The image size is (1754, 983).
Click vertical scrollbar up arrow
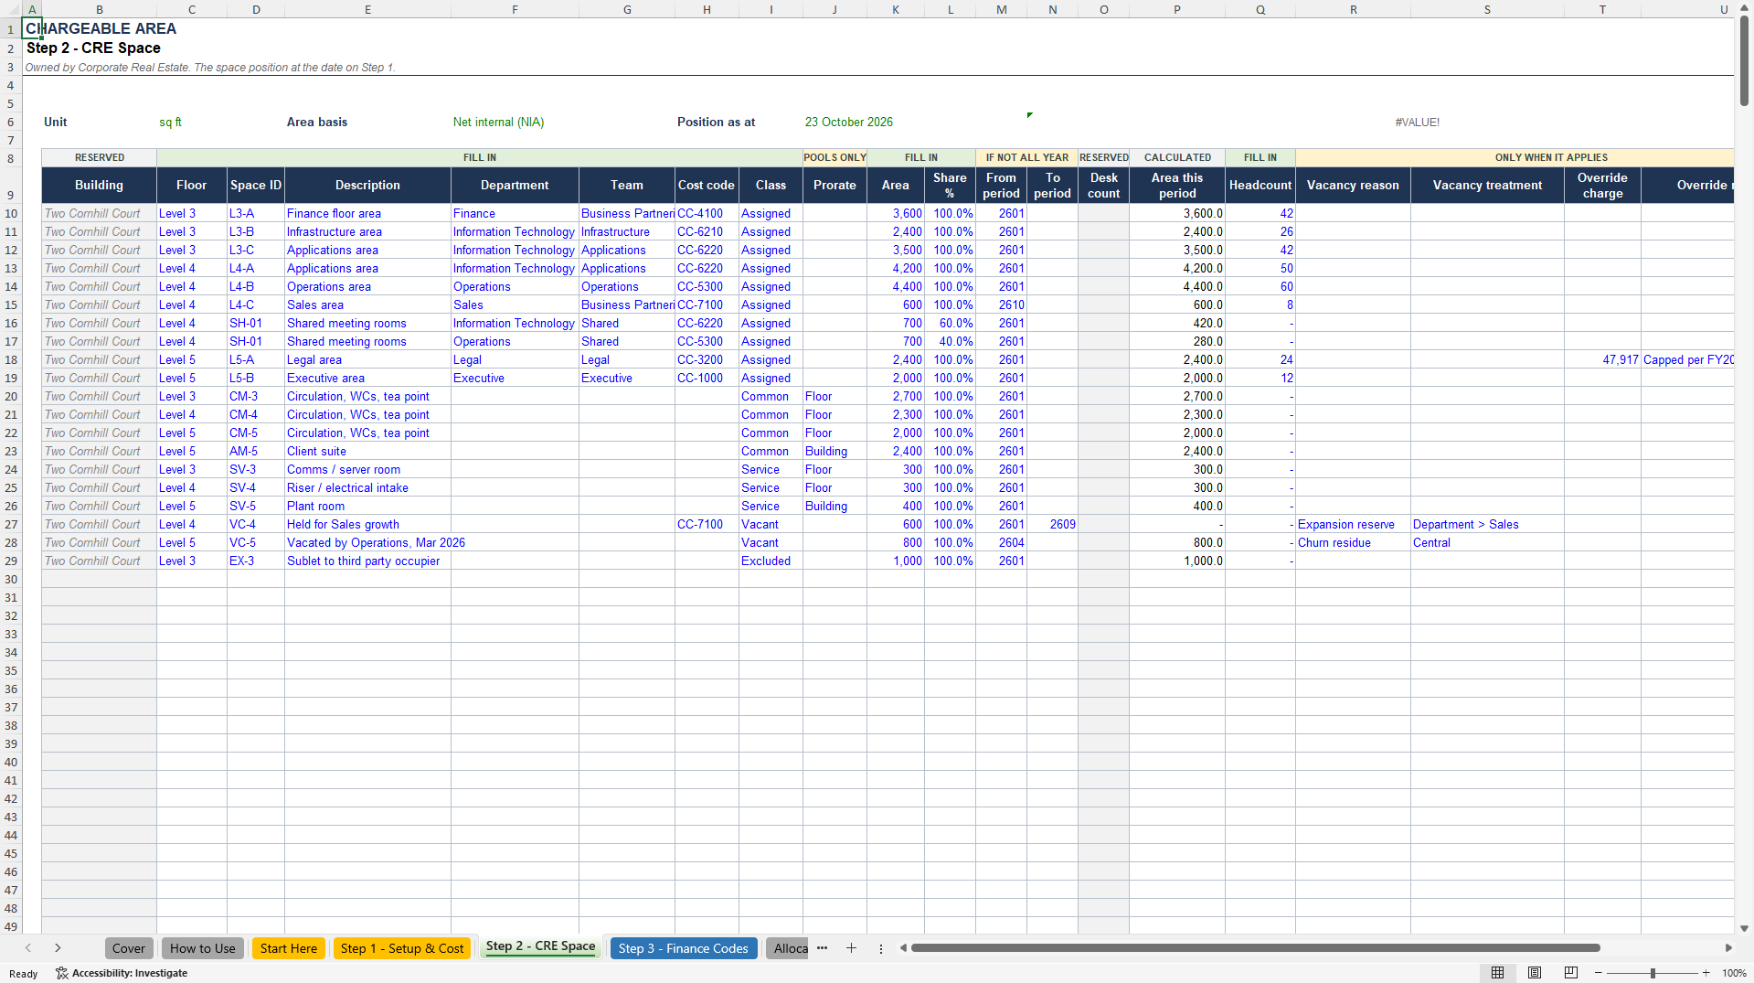pyautogui.click(x=1744, y=7)
